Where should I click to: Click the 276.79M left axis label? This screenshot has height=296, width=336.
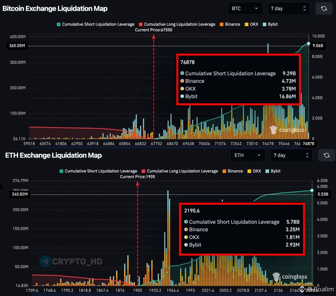[20, 181]
